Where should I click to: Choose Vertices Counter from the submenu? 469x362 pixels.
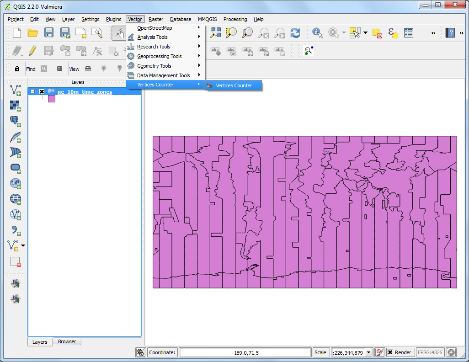point(234,85)
